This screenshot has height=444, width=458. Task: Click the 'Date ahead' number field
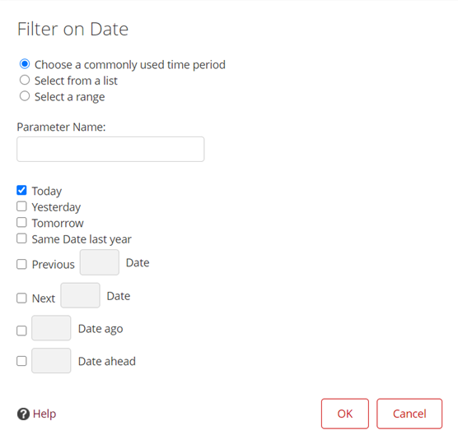(51, 361)
